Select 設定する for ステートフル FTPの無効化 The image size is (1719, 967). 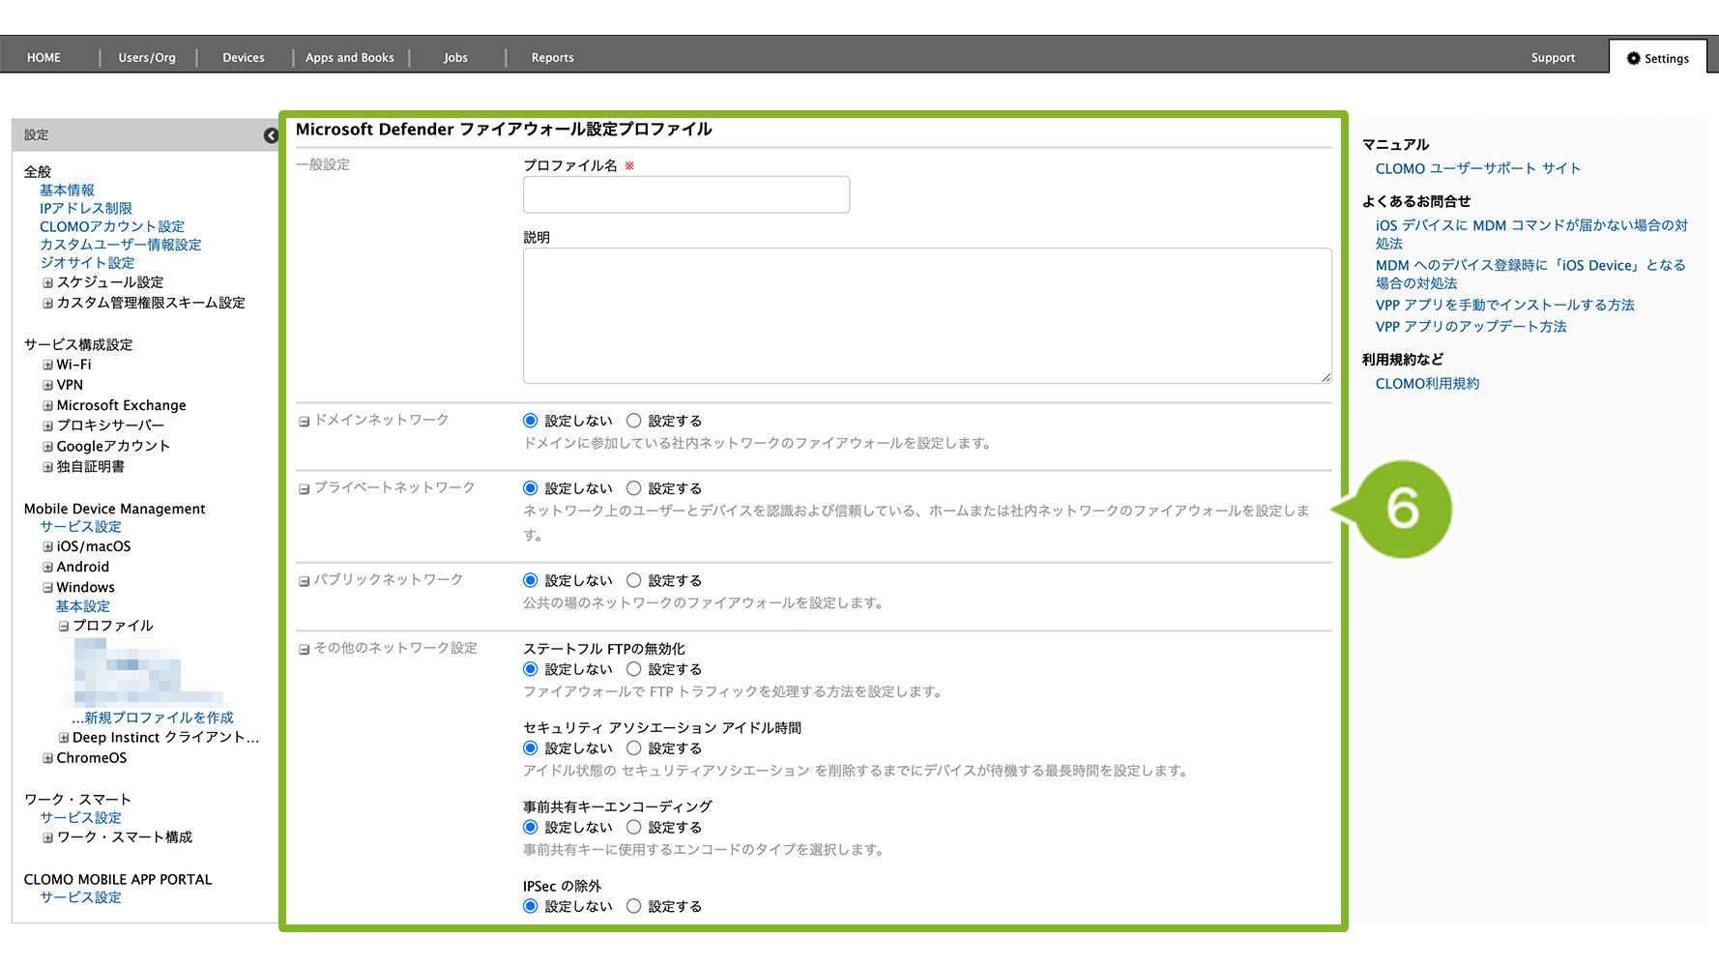pos(634,669)
